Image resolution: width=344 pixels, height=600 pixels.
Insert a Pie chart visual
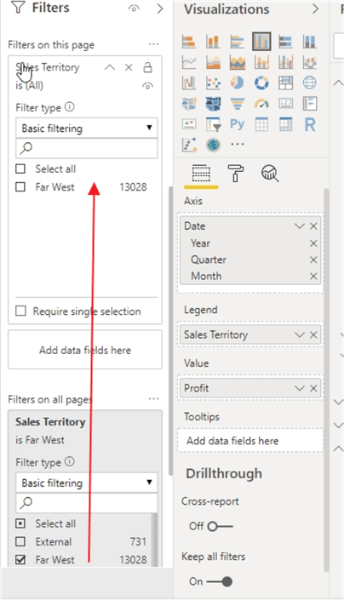(x=238, y=83)
